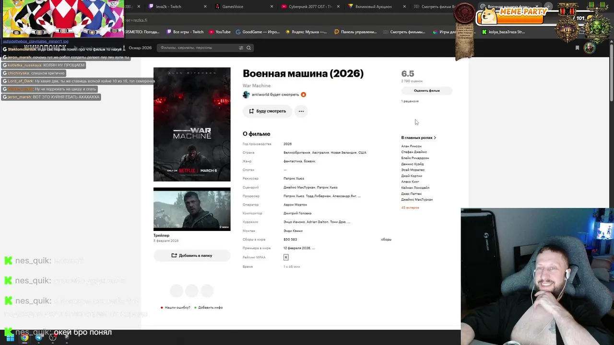Click the Добавить инфо link
The image size is (614, 345).
[211, 308]
